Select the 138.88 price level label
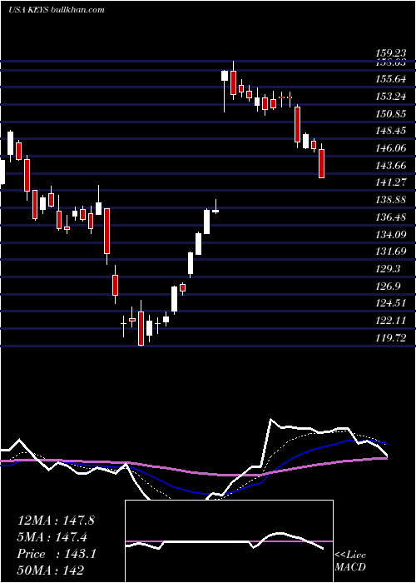 pyautogui.click(x=392, y=200)
